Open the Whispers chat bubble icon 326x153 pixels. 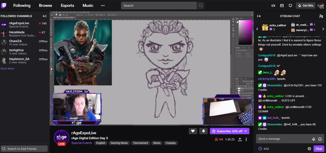(290, 5)
